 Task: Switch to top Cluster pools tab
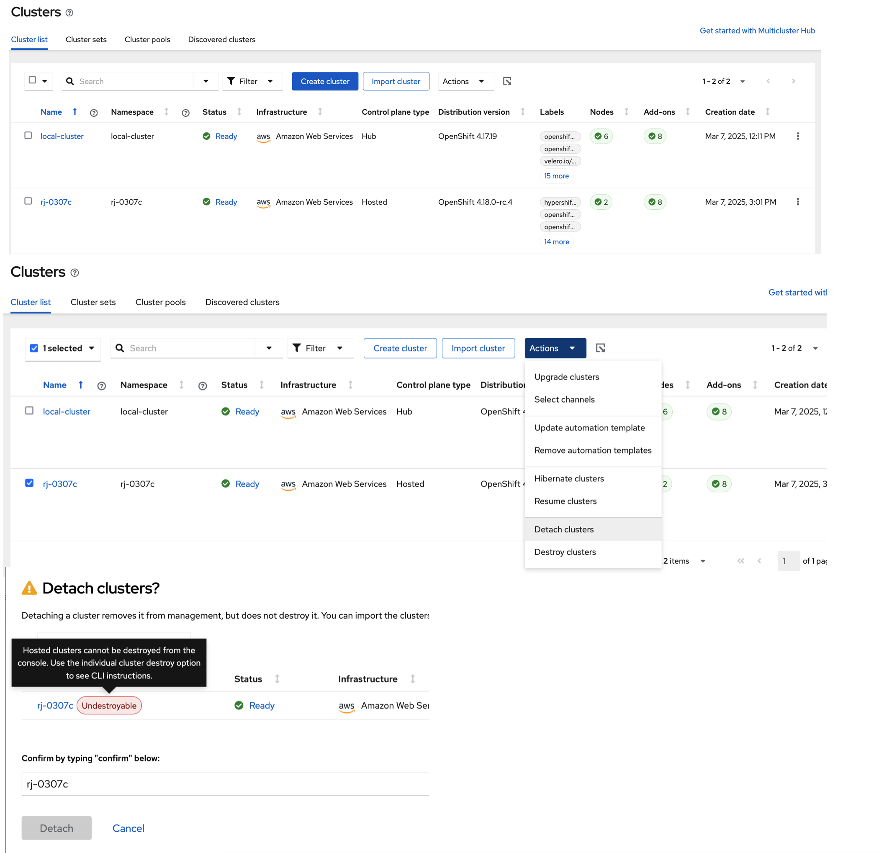click(x=147, y=39)
